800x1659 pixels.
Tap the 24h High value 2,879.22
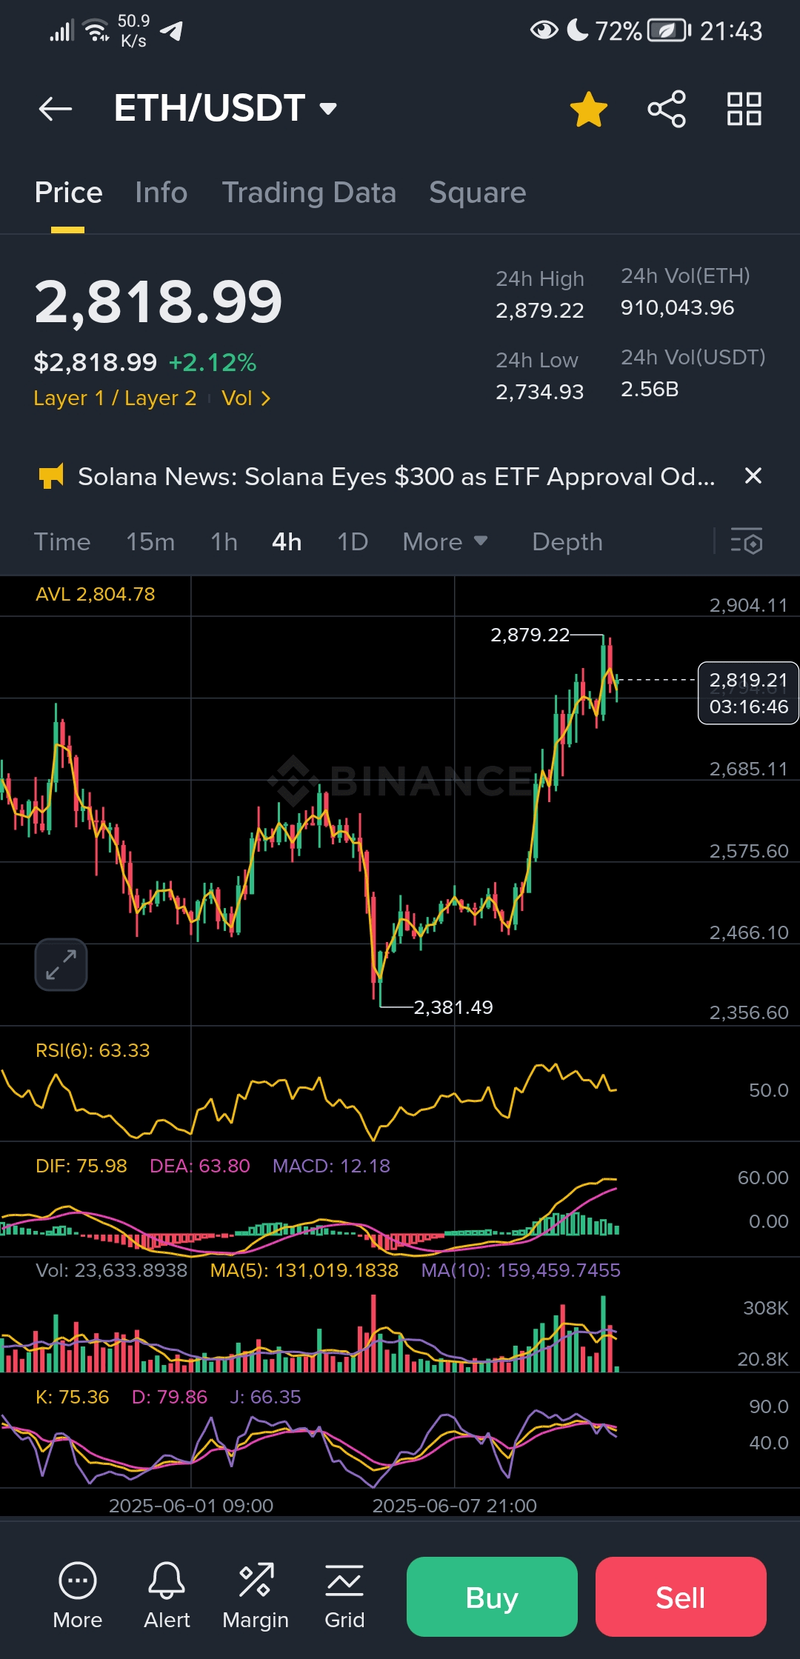[x=540, y=310]
